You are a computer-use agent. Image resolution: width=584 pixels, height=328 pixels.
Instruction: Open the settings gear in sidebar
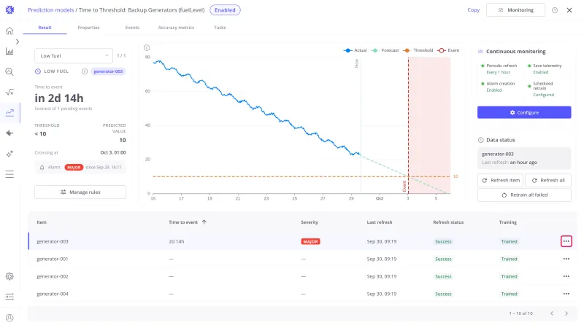click(x=9, y=276)
